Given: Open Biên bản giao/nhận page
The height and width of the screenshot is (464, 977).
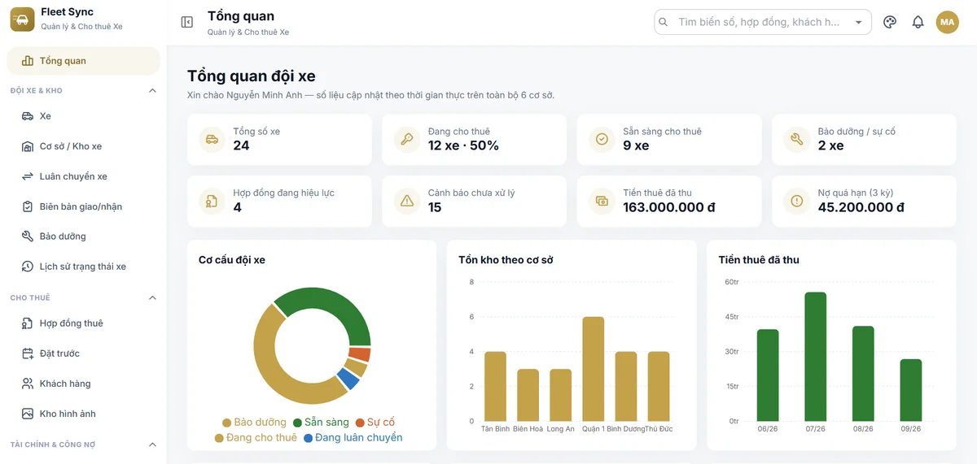Looking at the screenshot, I should (x=83, y=206).
